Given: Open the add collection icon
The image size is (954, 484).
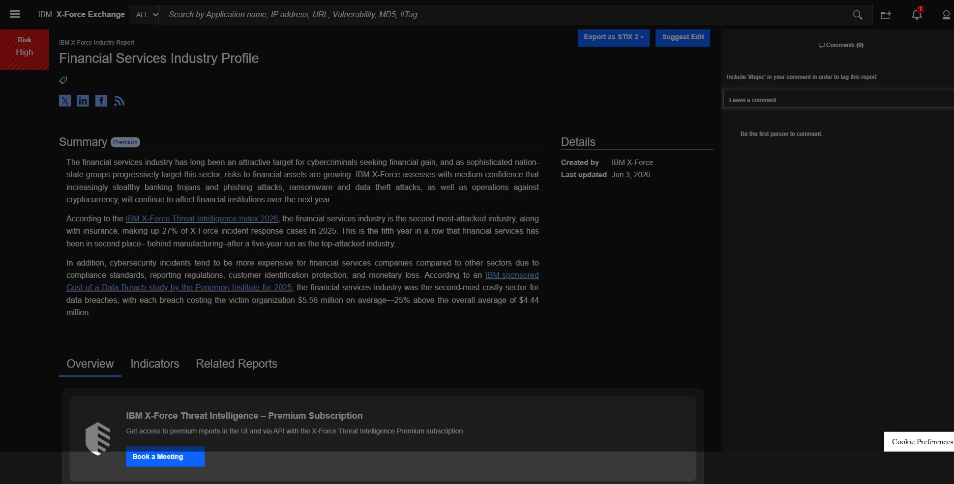Looking at the screenshot, I should tap(886, 15).
